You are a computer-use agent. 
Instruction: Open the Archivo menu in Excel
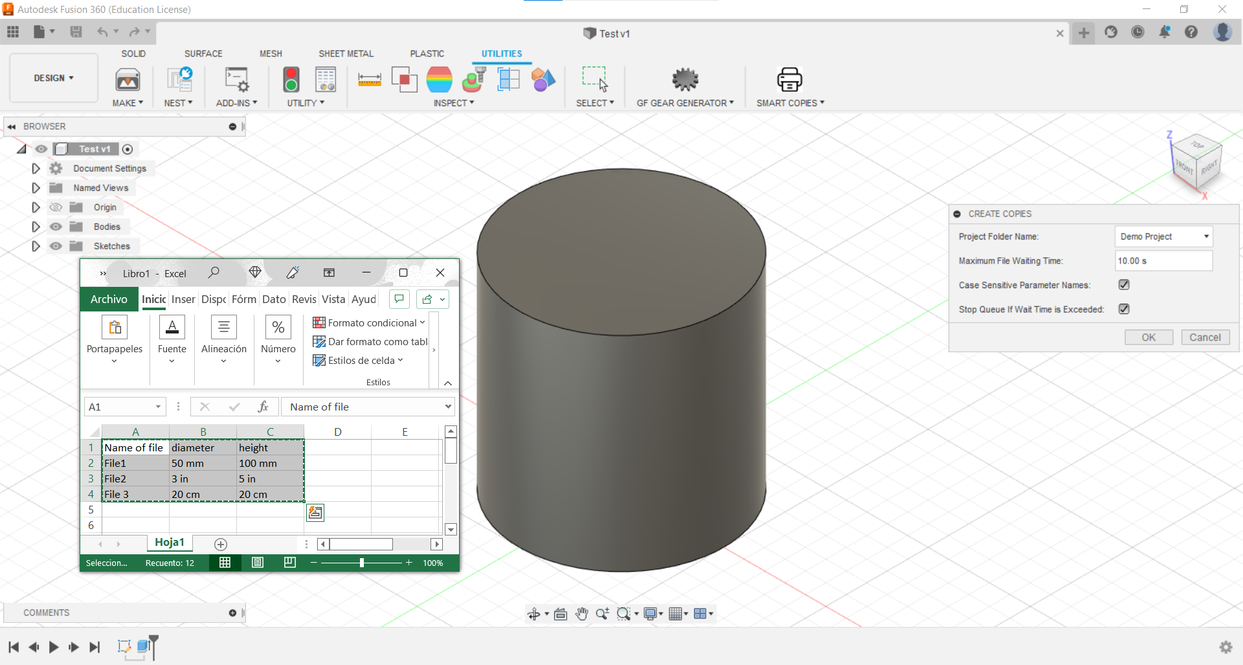pos(109,299)
